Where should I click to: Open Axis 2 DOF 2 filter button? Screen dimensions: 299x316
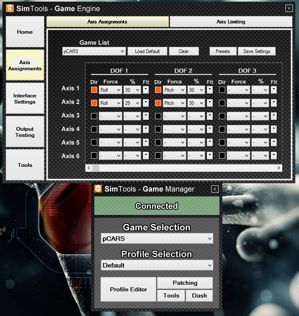point(210,103)
